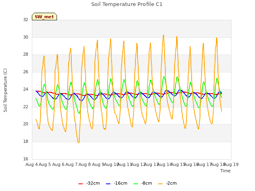This screenshot has width=255, height=191.
Task: Click the Aug 5 x-axis tick label
Action: [45, 164]
